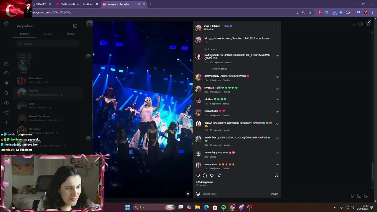Viewport: 377px width, 212px height.
Task: Open mrymkee account switcher dropdown
Action: [x=27, y=26]
